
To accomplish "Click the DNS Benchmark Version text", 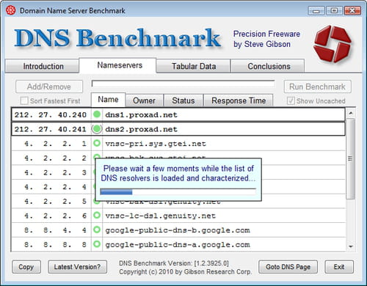I will point(174,263).
